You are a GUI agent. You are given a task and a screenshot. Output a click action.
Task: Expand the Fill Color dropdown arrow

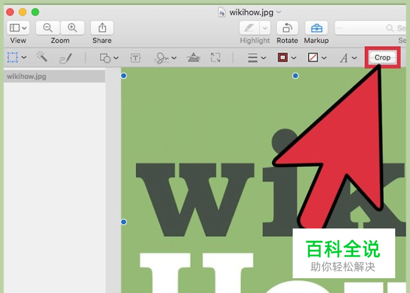tap(324, 58)
